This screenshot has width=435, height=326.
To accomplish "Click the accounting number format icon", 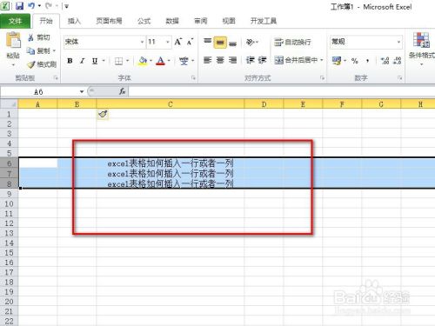I will coord(337,61).
